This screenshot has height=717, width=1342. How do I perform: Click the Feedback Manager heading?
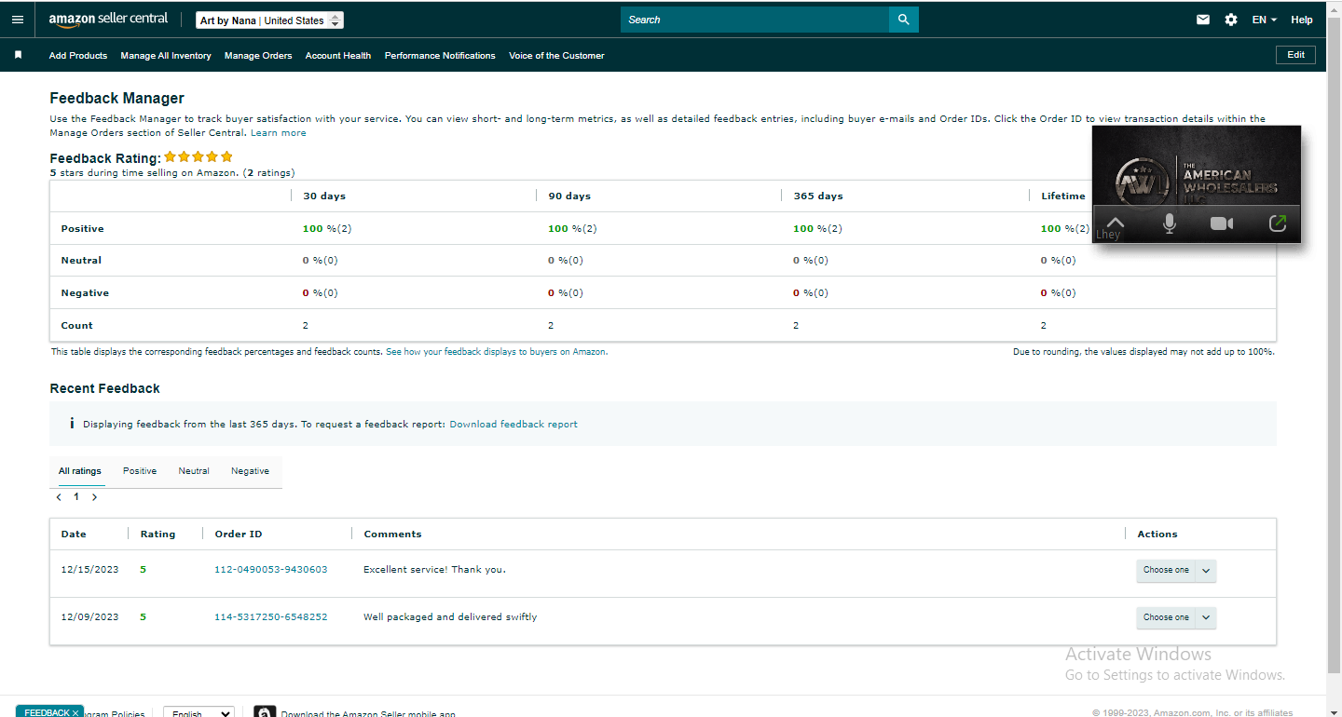[x=117, y=99]
